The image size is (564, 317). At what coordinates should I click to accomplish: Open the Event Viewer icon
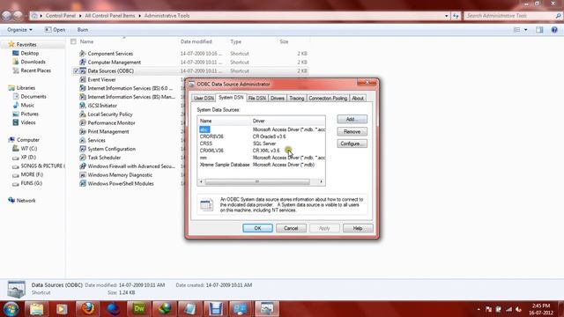pos(82,79)
